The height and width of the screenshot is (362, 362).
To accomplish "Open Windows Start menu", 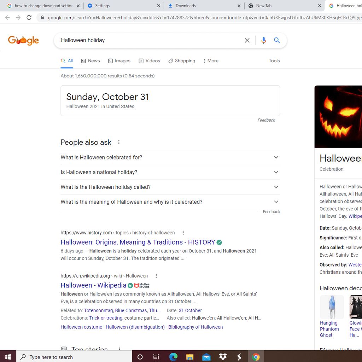I will click(8, 357).
